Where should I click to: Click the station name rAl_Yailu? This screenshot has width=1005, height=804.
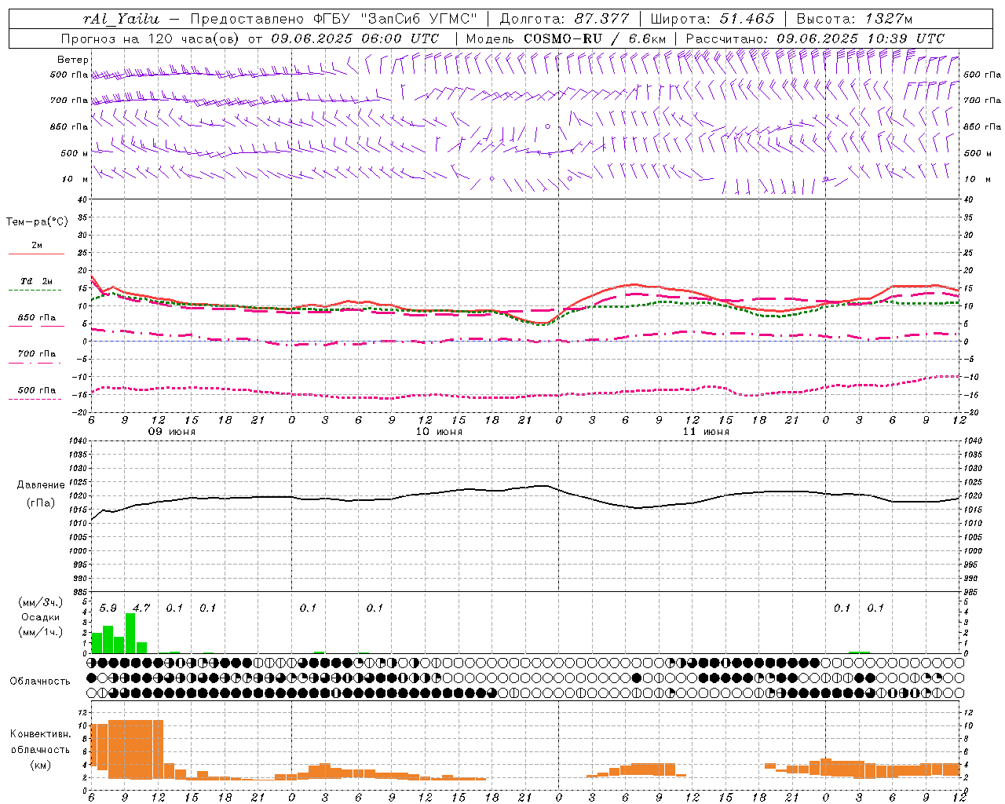pyautogui.click(x=122, y=19)
